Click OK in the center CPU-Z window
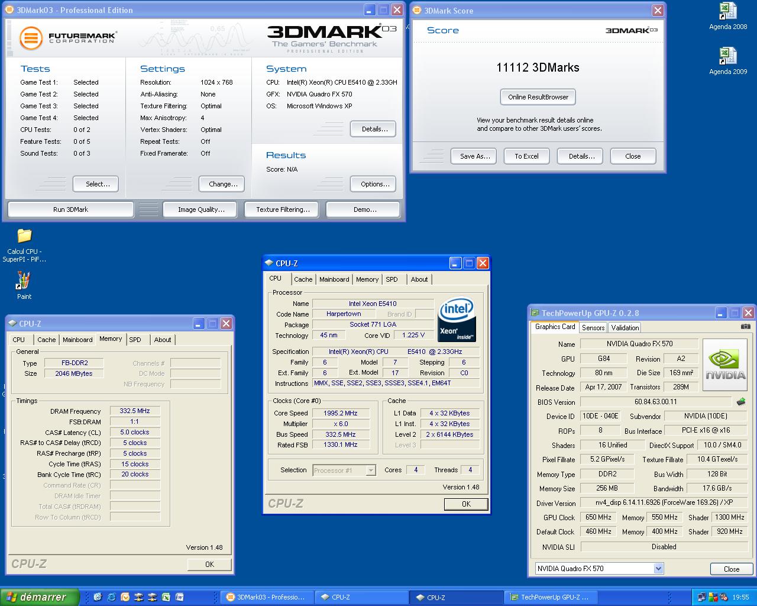The height and width of the screenshot is (606, 757). 466,504
